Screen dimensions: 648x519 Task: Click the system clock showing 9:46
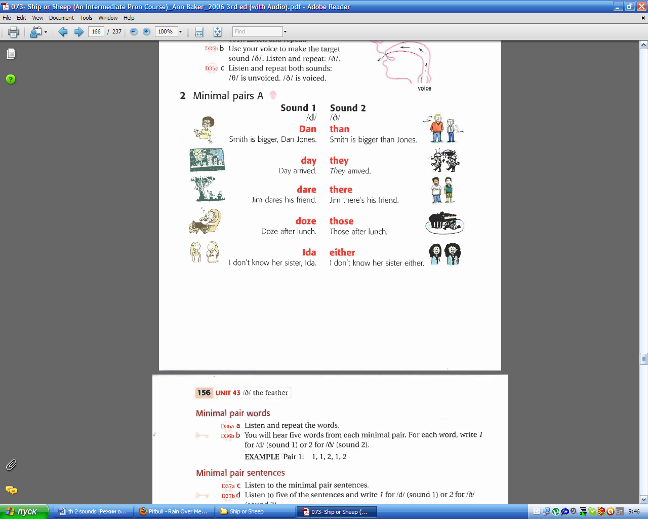tap(634, 511)
